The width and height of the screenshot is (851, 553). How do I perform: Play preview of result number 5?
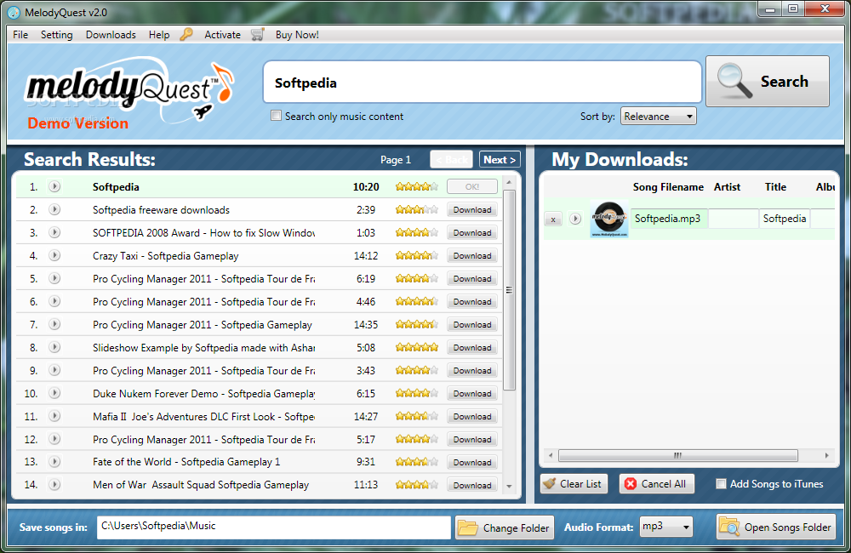54,278
